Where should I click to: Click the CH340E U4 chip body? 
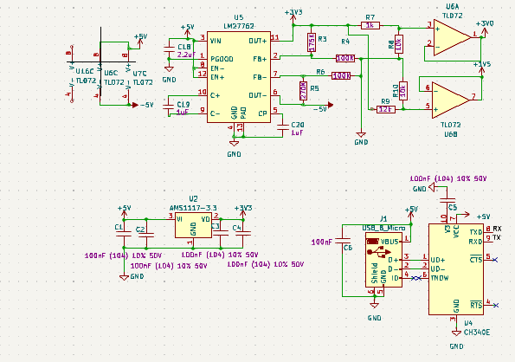[456, 269]
